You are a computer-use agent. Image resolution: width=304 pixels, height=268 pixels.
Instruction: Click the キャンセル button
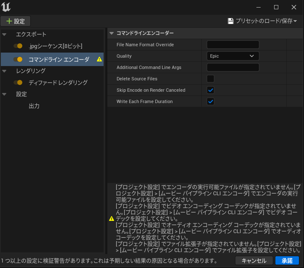pyautogui.click(x=254, y=261)
